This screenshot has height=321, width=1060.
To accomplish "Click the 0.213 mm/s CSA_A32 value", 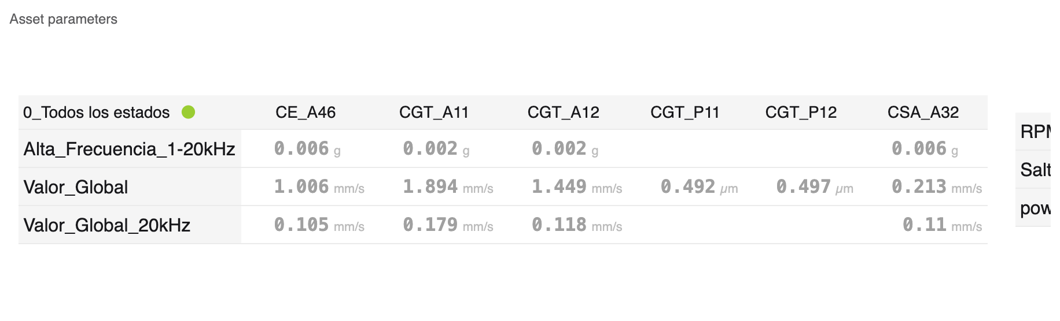I will [x=937, y=186].
